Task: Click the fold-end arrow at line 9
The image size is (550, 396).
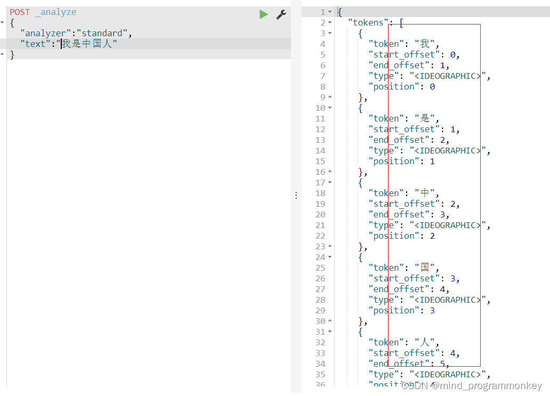Action: coord(330,97)
